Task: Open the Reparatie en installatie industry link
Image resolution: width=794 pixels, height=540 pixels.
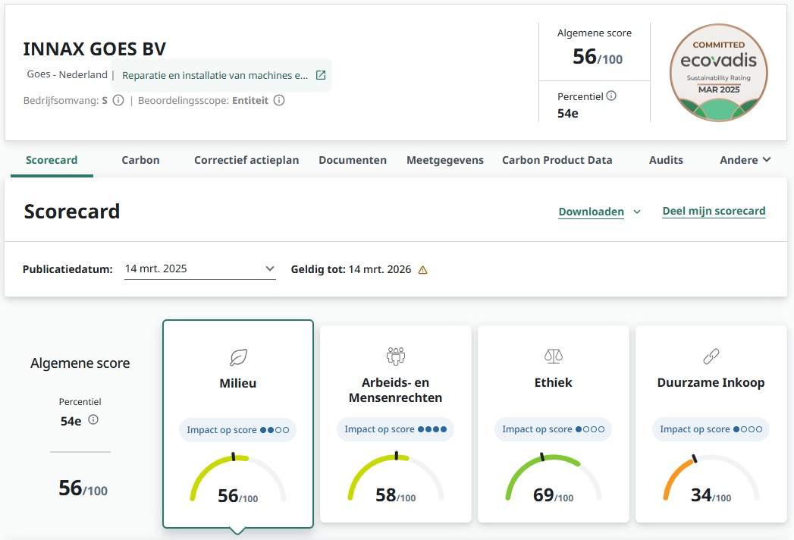Action: point(215,75)
